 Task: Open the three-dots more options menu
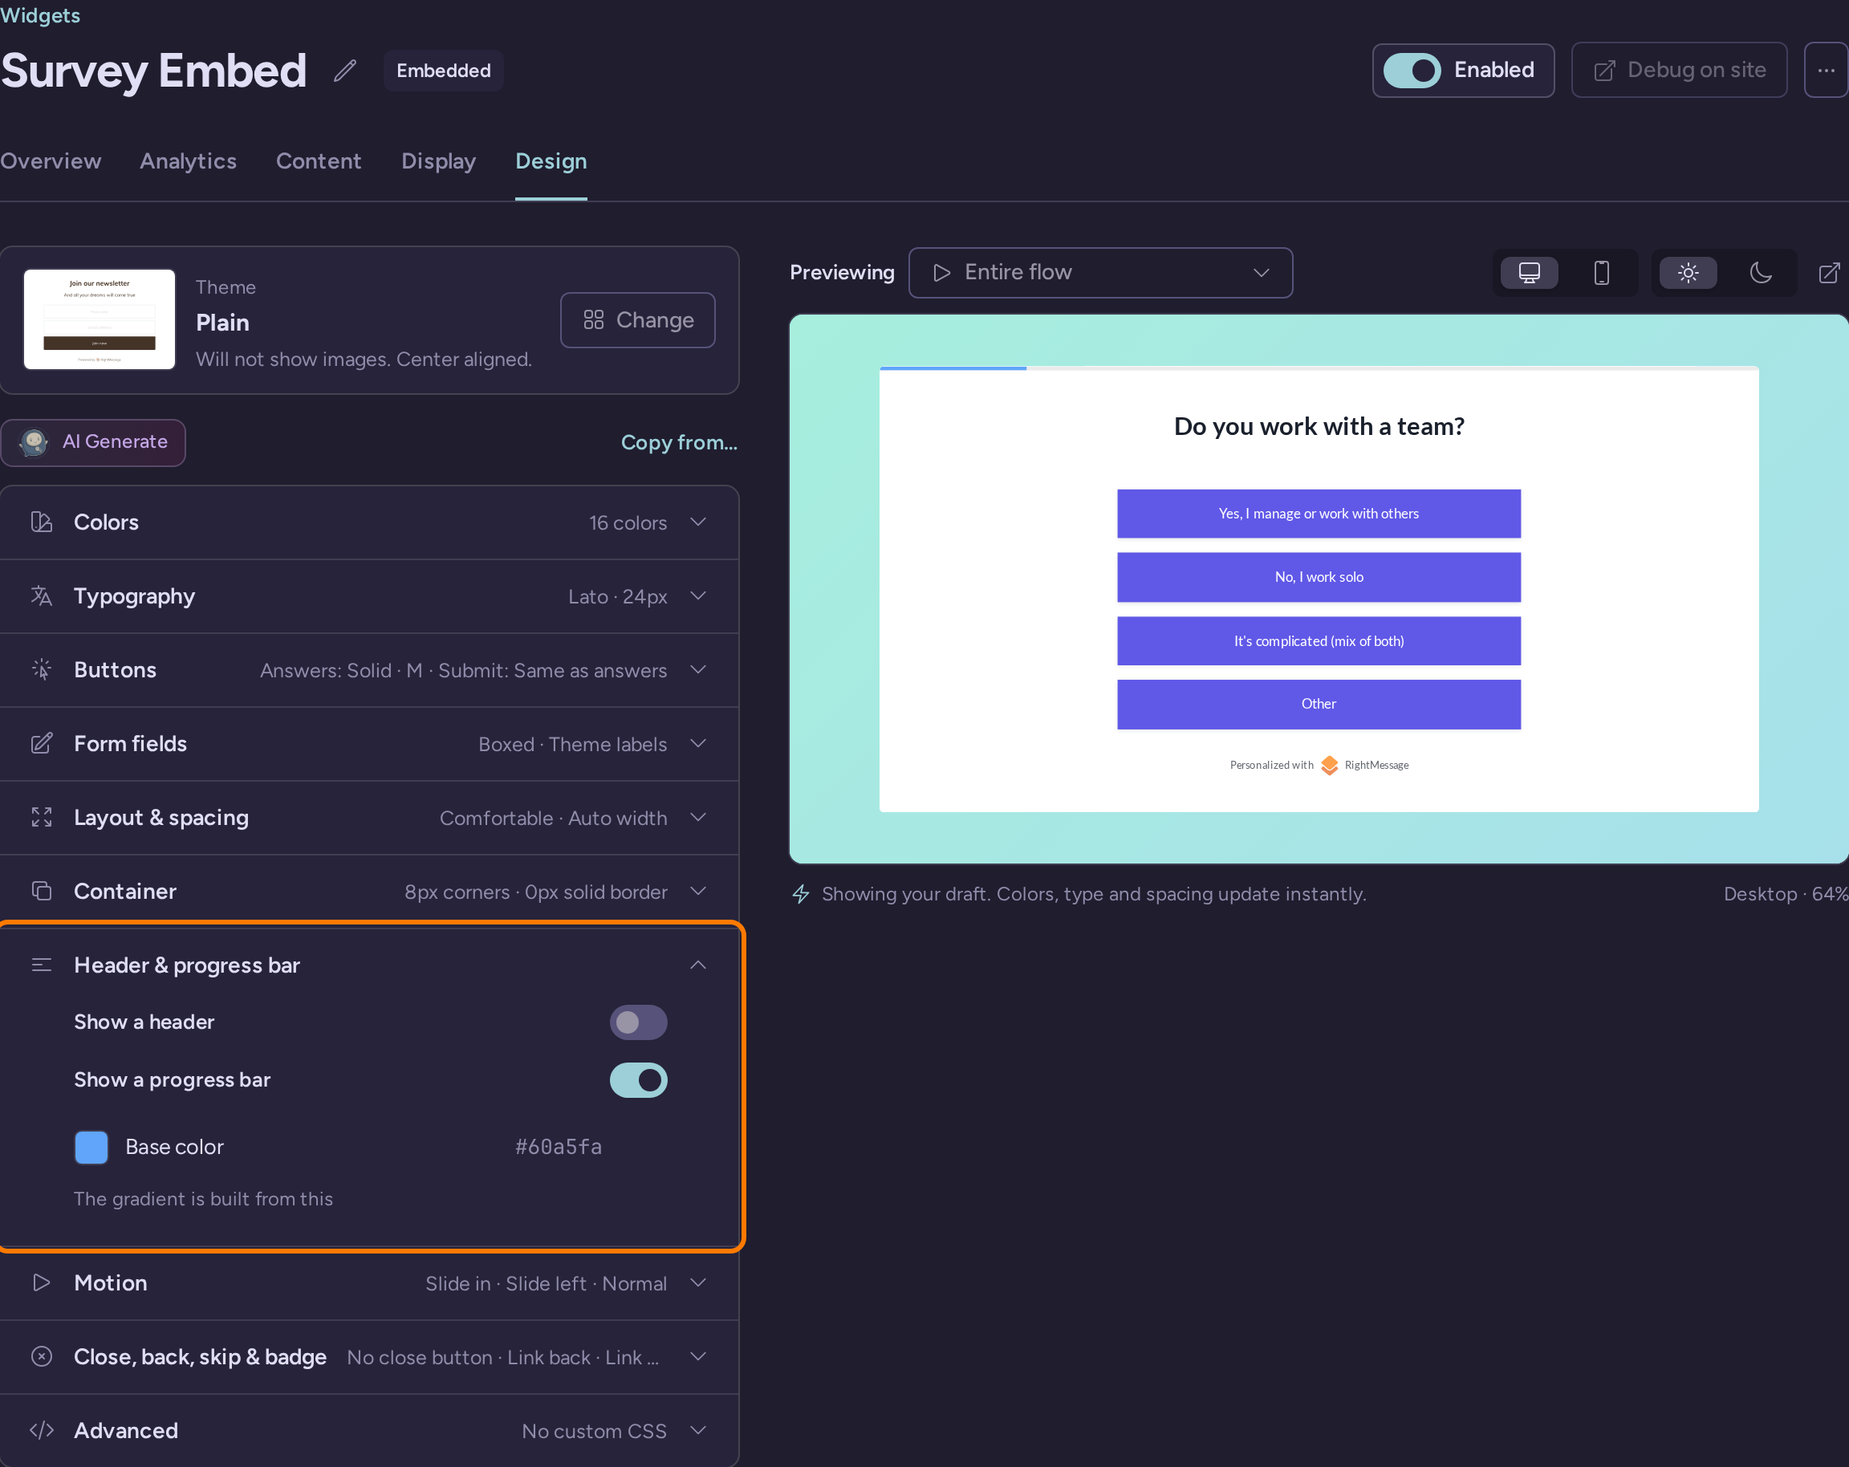pyautogui.click(x=1826, y=71)
